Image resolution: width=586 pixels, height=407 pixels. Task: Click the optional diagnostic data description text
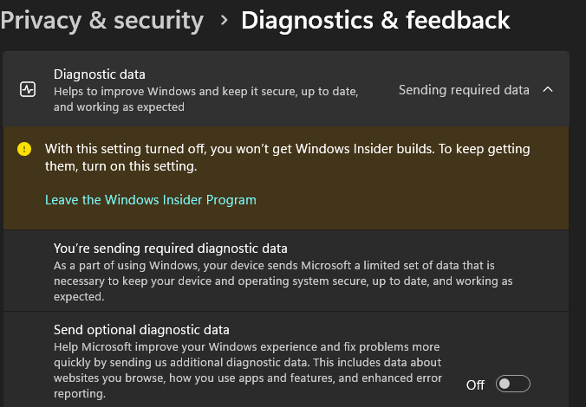point(247,362)
